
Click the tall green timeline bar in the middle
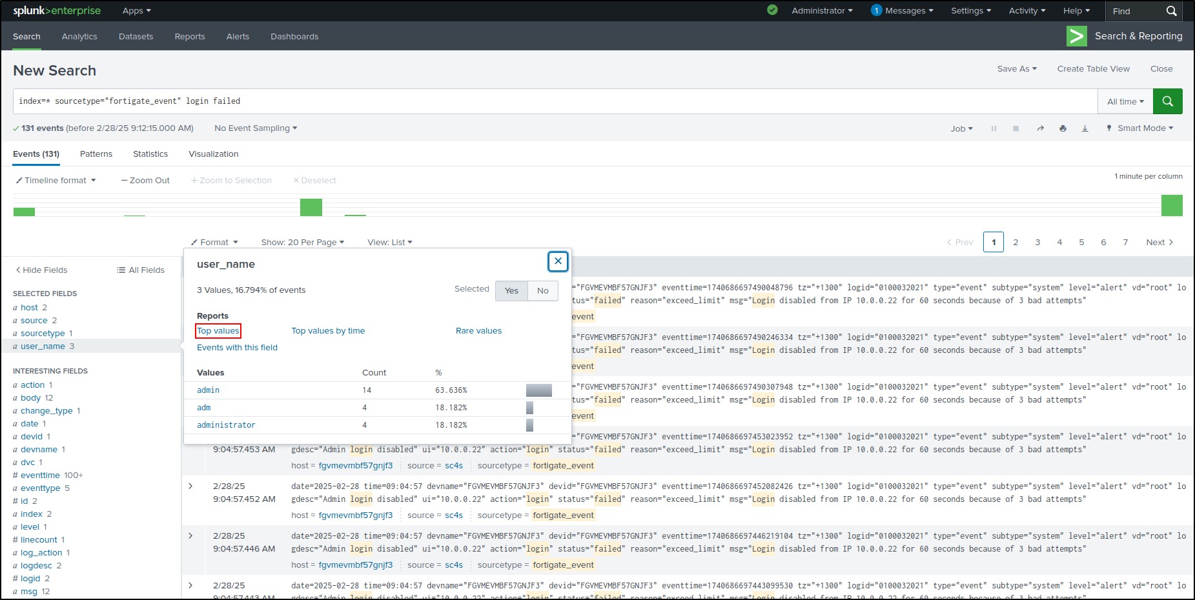(x=311, y=207)
